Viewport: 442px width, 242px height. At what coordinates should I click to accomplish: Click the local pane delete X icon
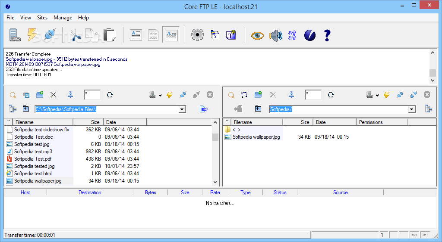(x=53, y=95)
